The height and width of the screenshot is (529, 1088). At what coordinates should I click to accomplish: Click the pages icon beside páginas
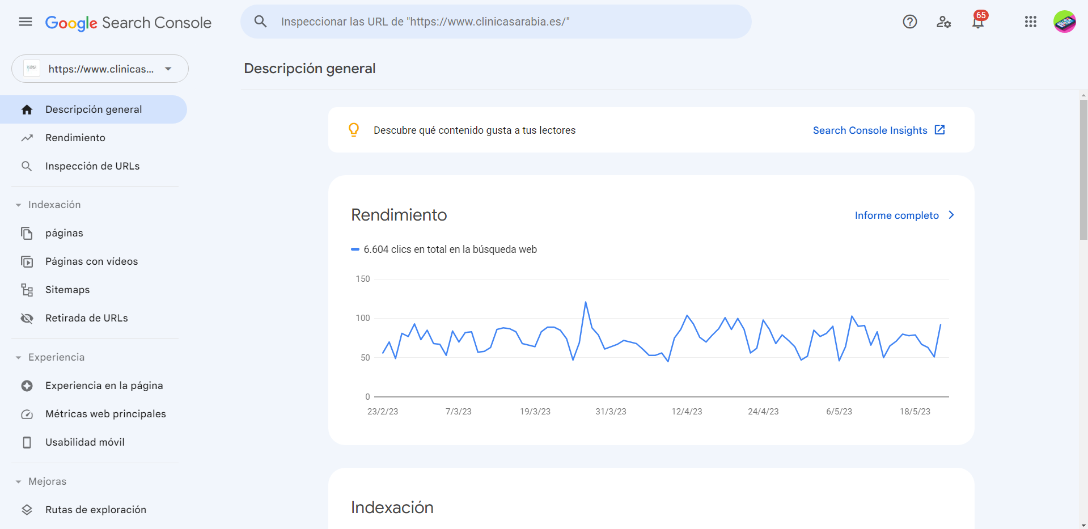coord(27,233)
